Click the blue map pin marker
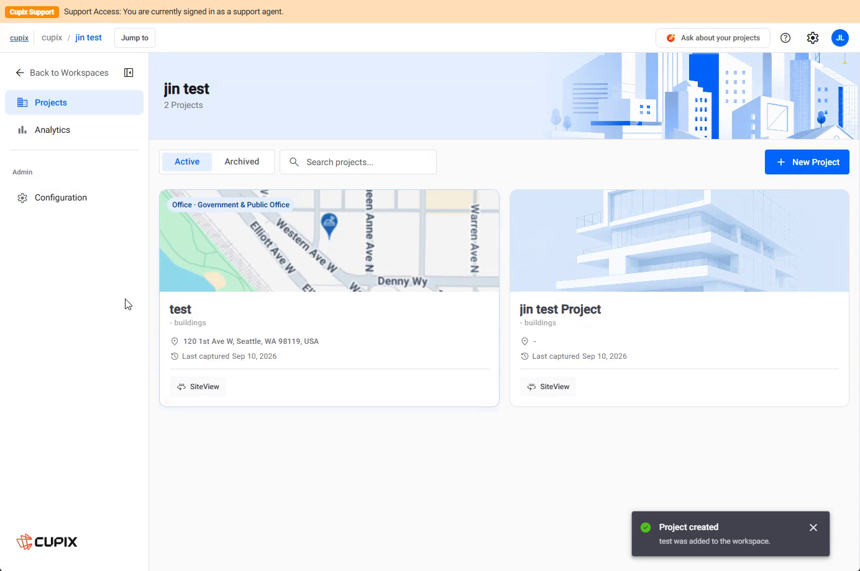The height and width of the screenshot is (571, 860). point(329,225)
